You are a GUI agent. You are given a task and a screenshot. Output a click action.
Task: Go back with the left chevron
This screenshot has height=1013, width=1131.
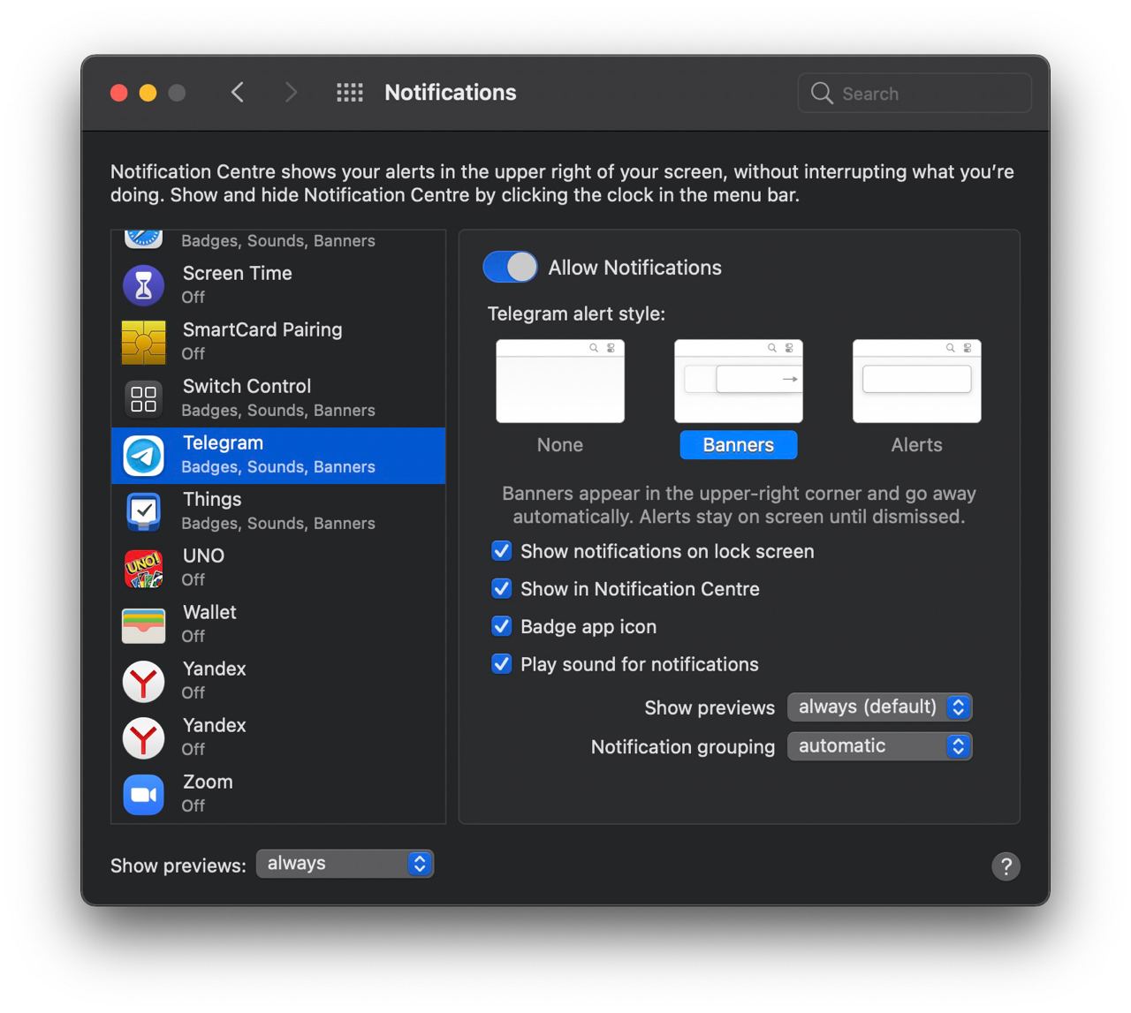click(237, 92)
